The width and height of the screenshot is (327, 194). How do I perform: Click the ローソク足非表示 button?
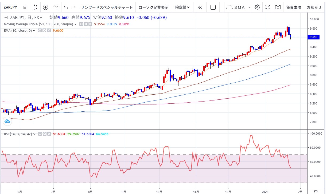(x=153, y=7)
